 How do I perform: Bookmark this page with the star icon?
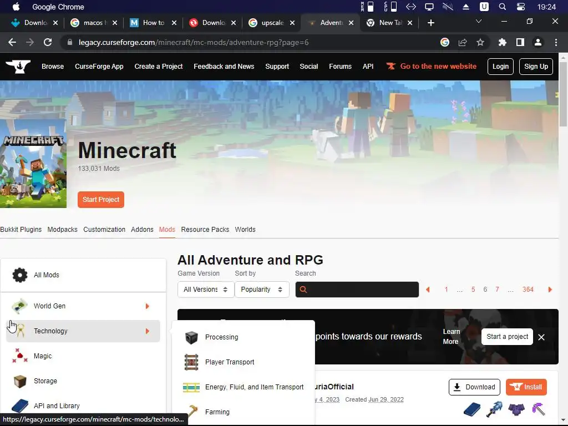pos(480,42)
